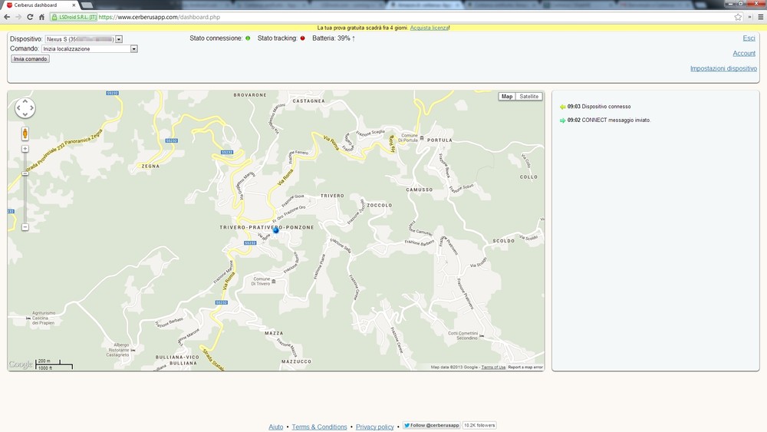This screenshot has height=432, width=767.
Task: Reload the page with the browser refresh icon
Action: pyautogui.click(x=30, y=17)
